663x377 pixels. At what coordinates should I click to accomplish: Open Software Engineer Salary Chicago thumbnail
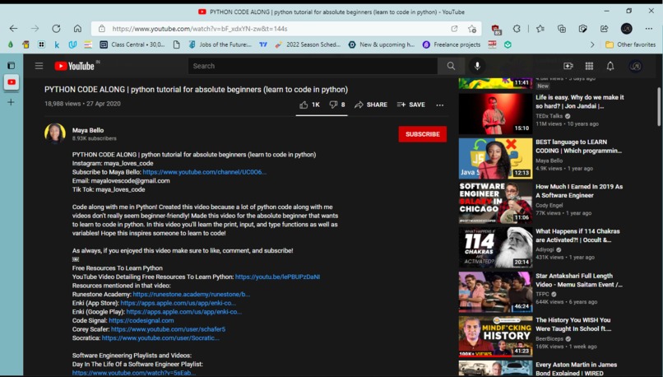495,202
